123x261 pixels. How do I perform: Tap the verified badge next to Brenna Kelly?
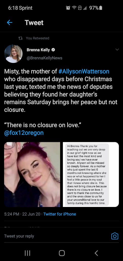53,50
